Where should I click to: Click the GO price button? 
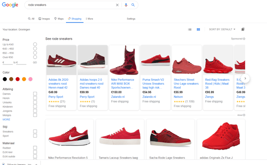pos(35,63)
